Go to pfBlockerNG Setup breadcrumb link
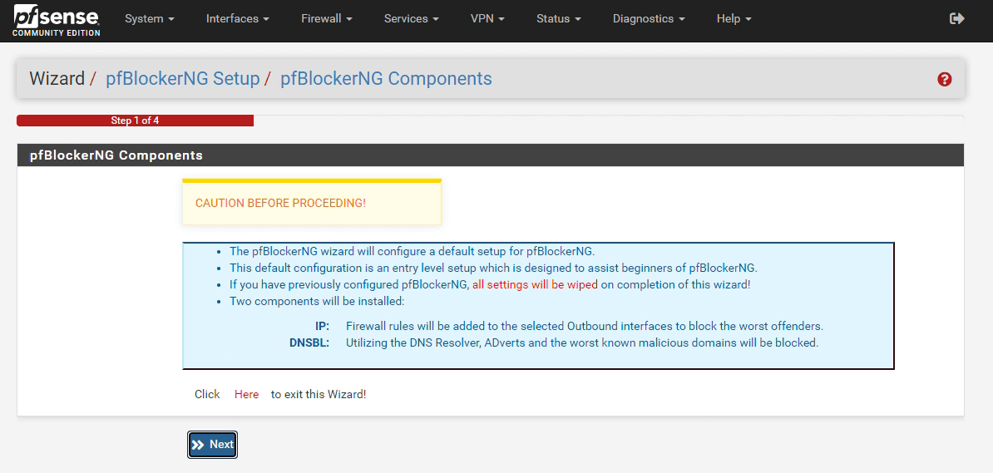Viewport: 993px width, 473px height. tap(182, 79)
